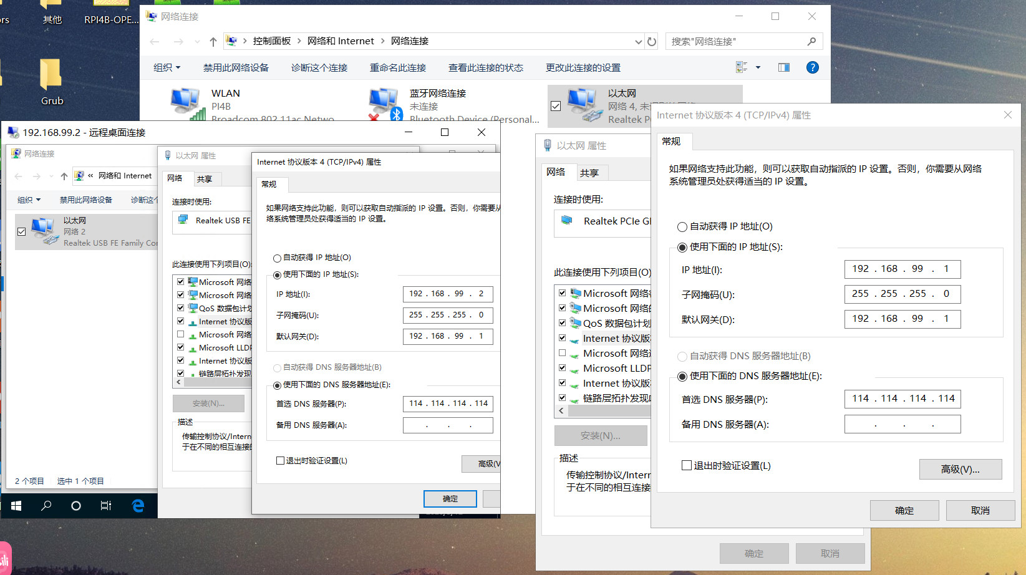Toggle preview pane in Network Connections window
The width and height of the screenshot is (1026, 575).
784,67
